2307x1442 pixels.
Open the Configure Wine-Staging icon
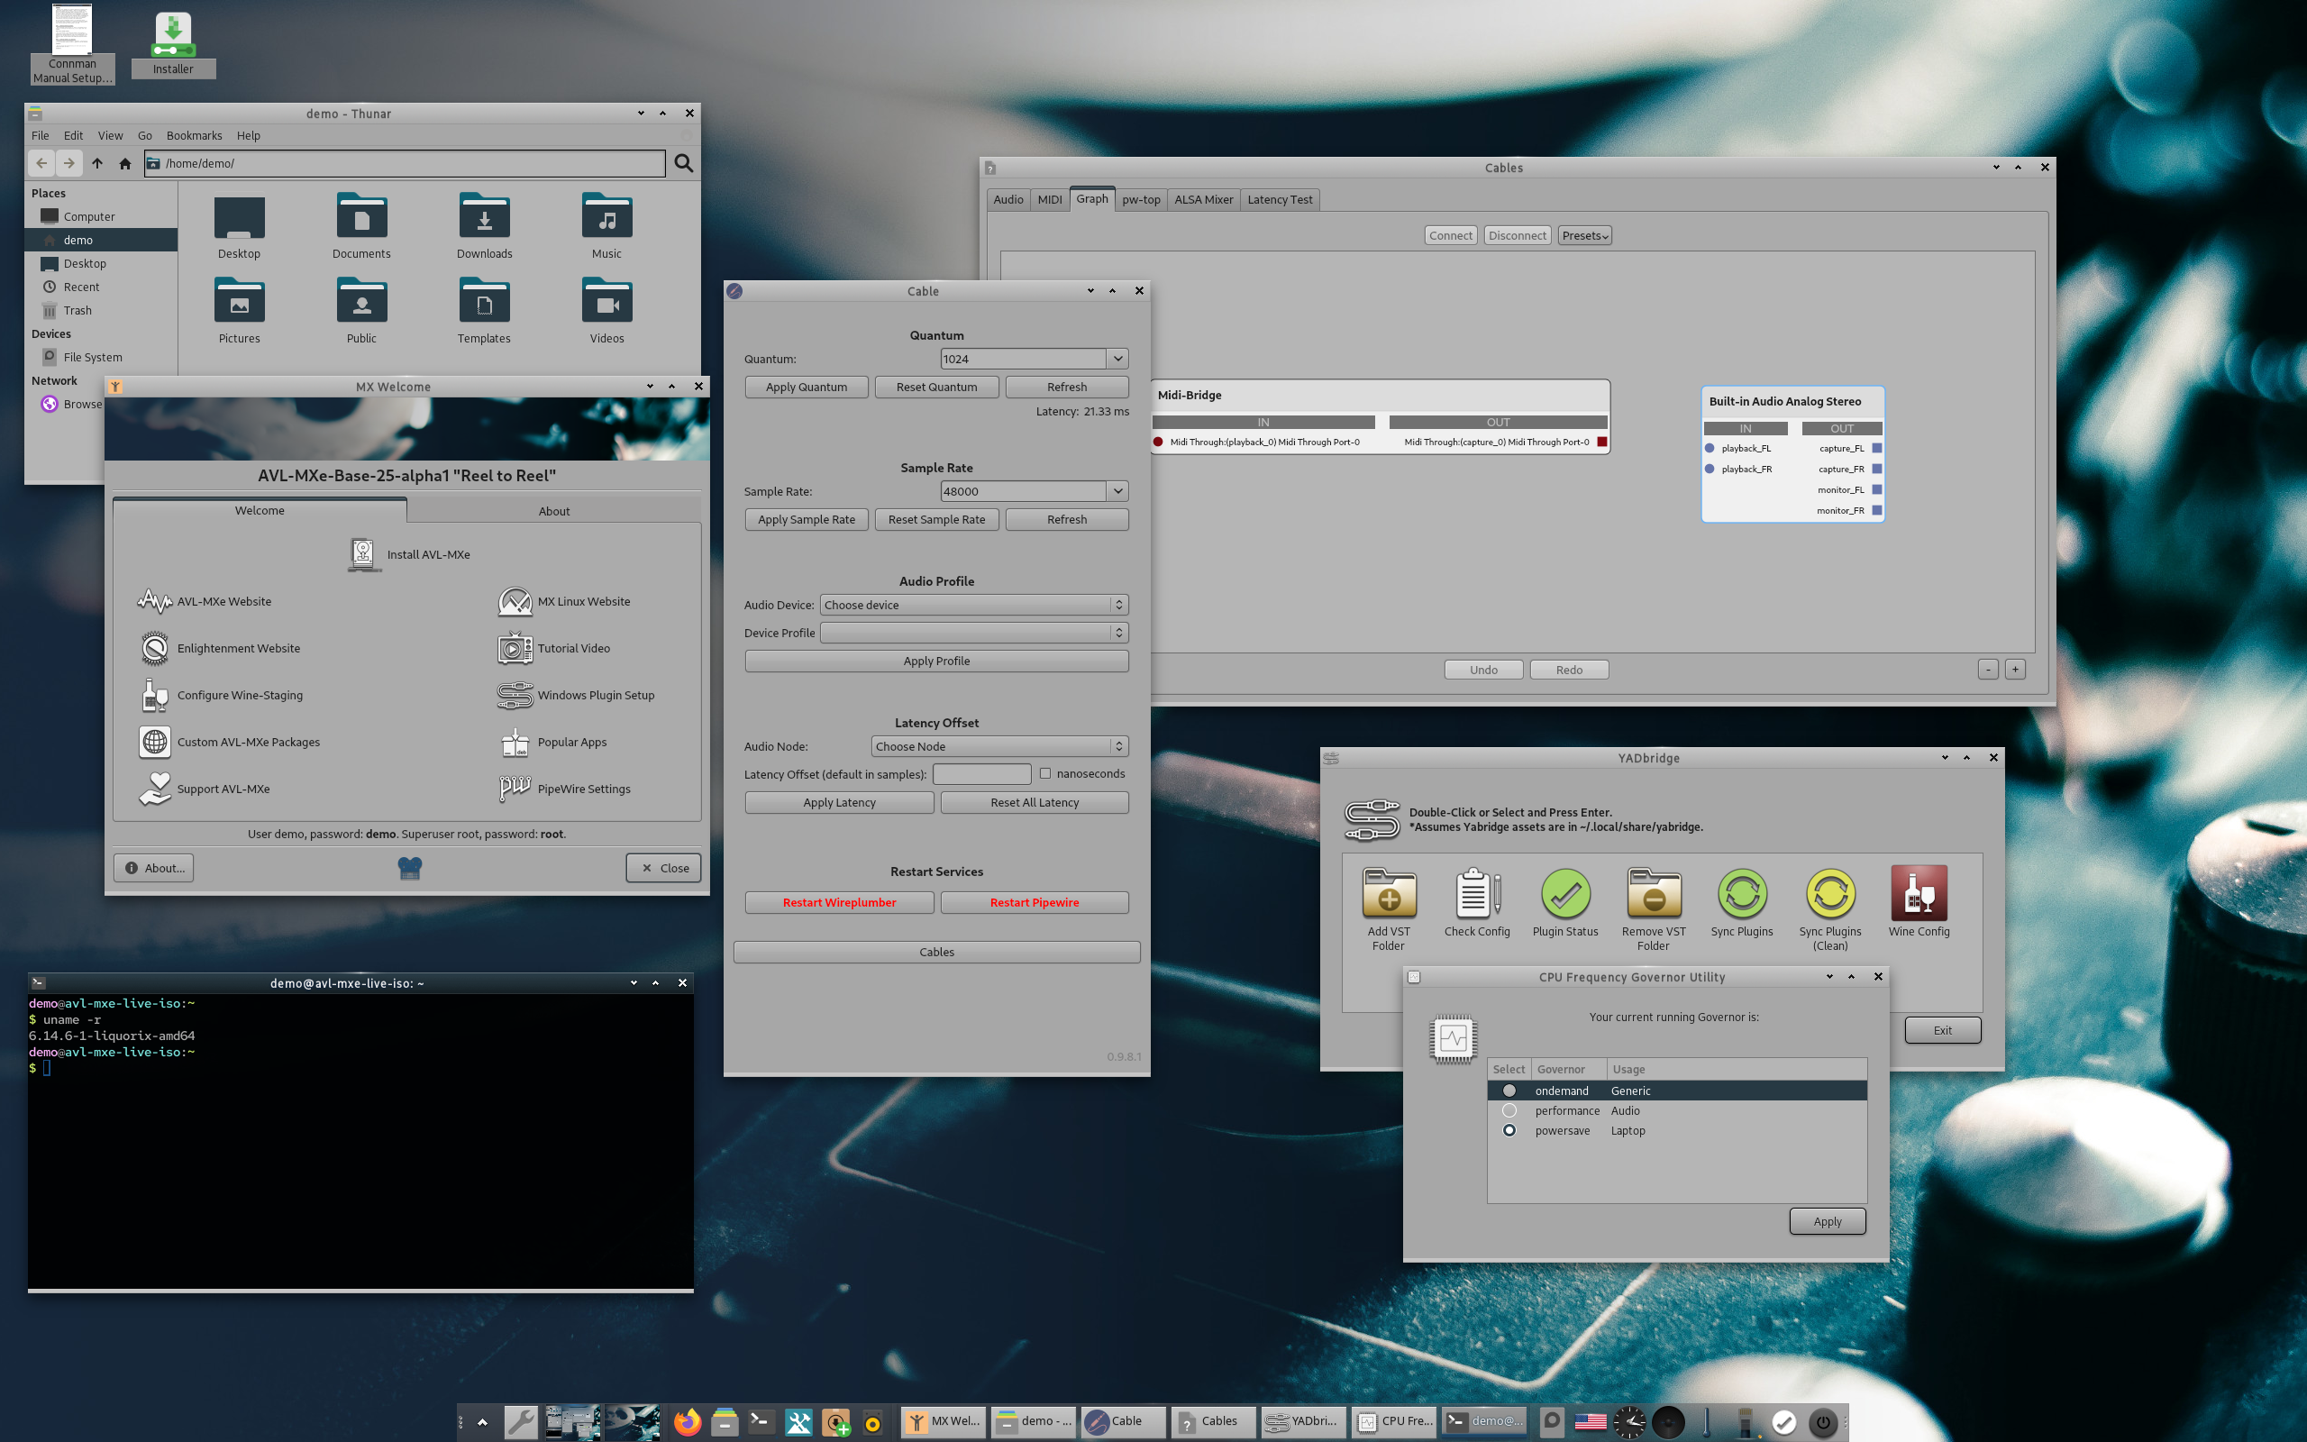(154, 695)
